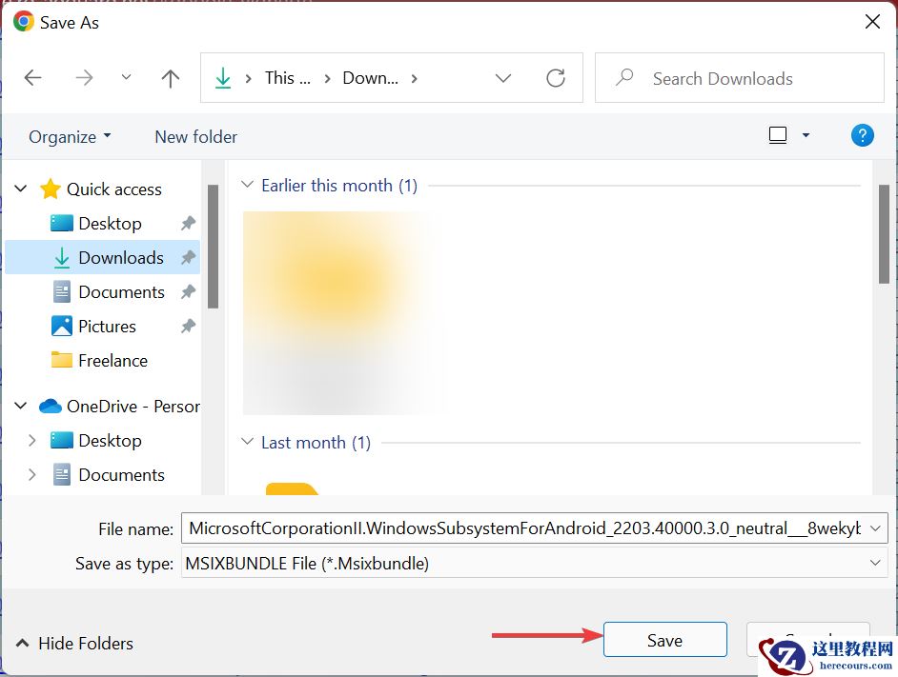
Task: Open the Save as type dropdown
Action: pyautogui.click(x=876, y=563)
